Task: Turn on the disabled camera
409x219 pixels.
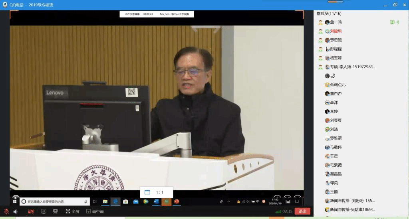Action: 31,211
